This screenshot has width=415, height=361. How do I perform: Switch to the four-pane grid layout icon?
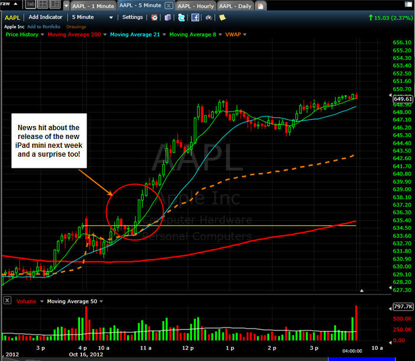click(43, 4)
